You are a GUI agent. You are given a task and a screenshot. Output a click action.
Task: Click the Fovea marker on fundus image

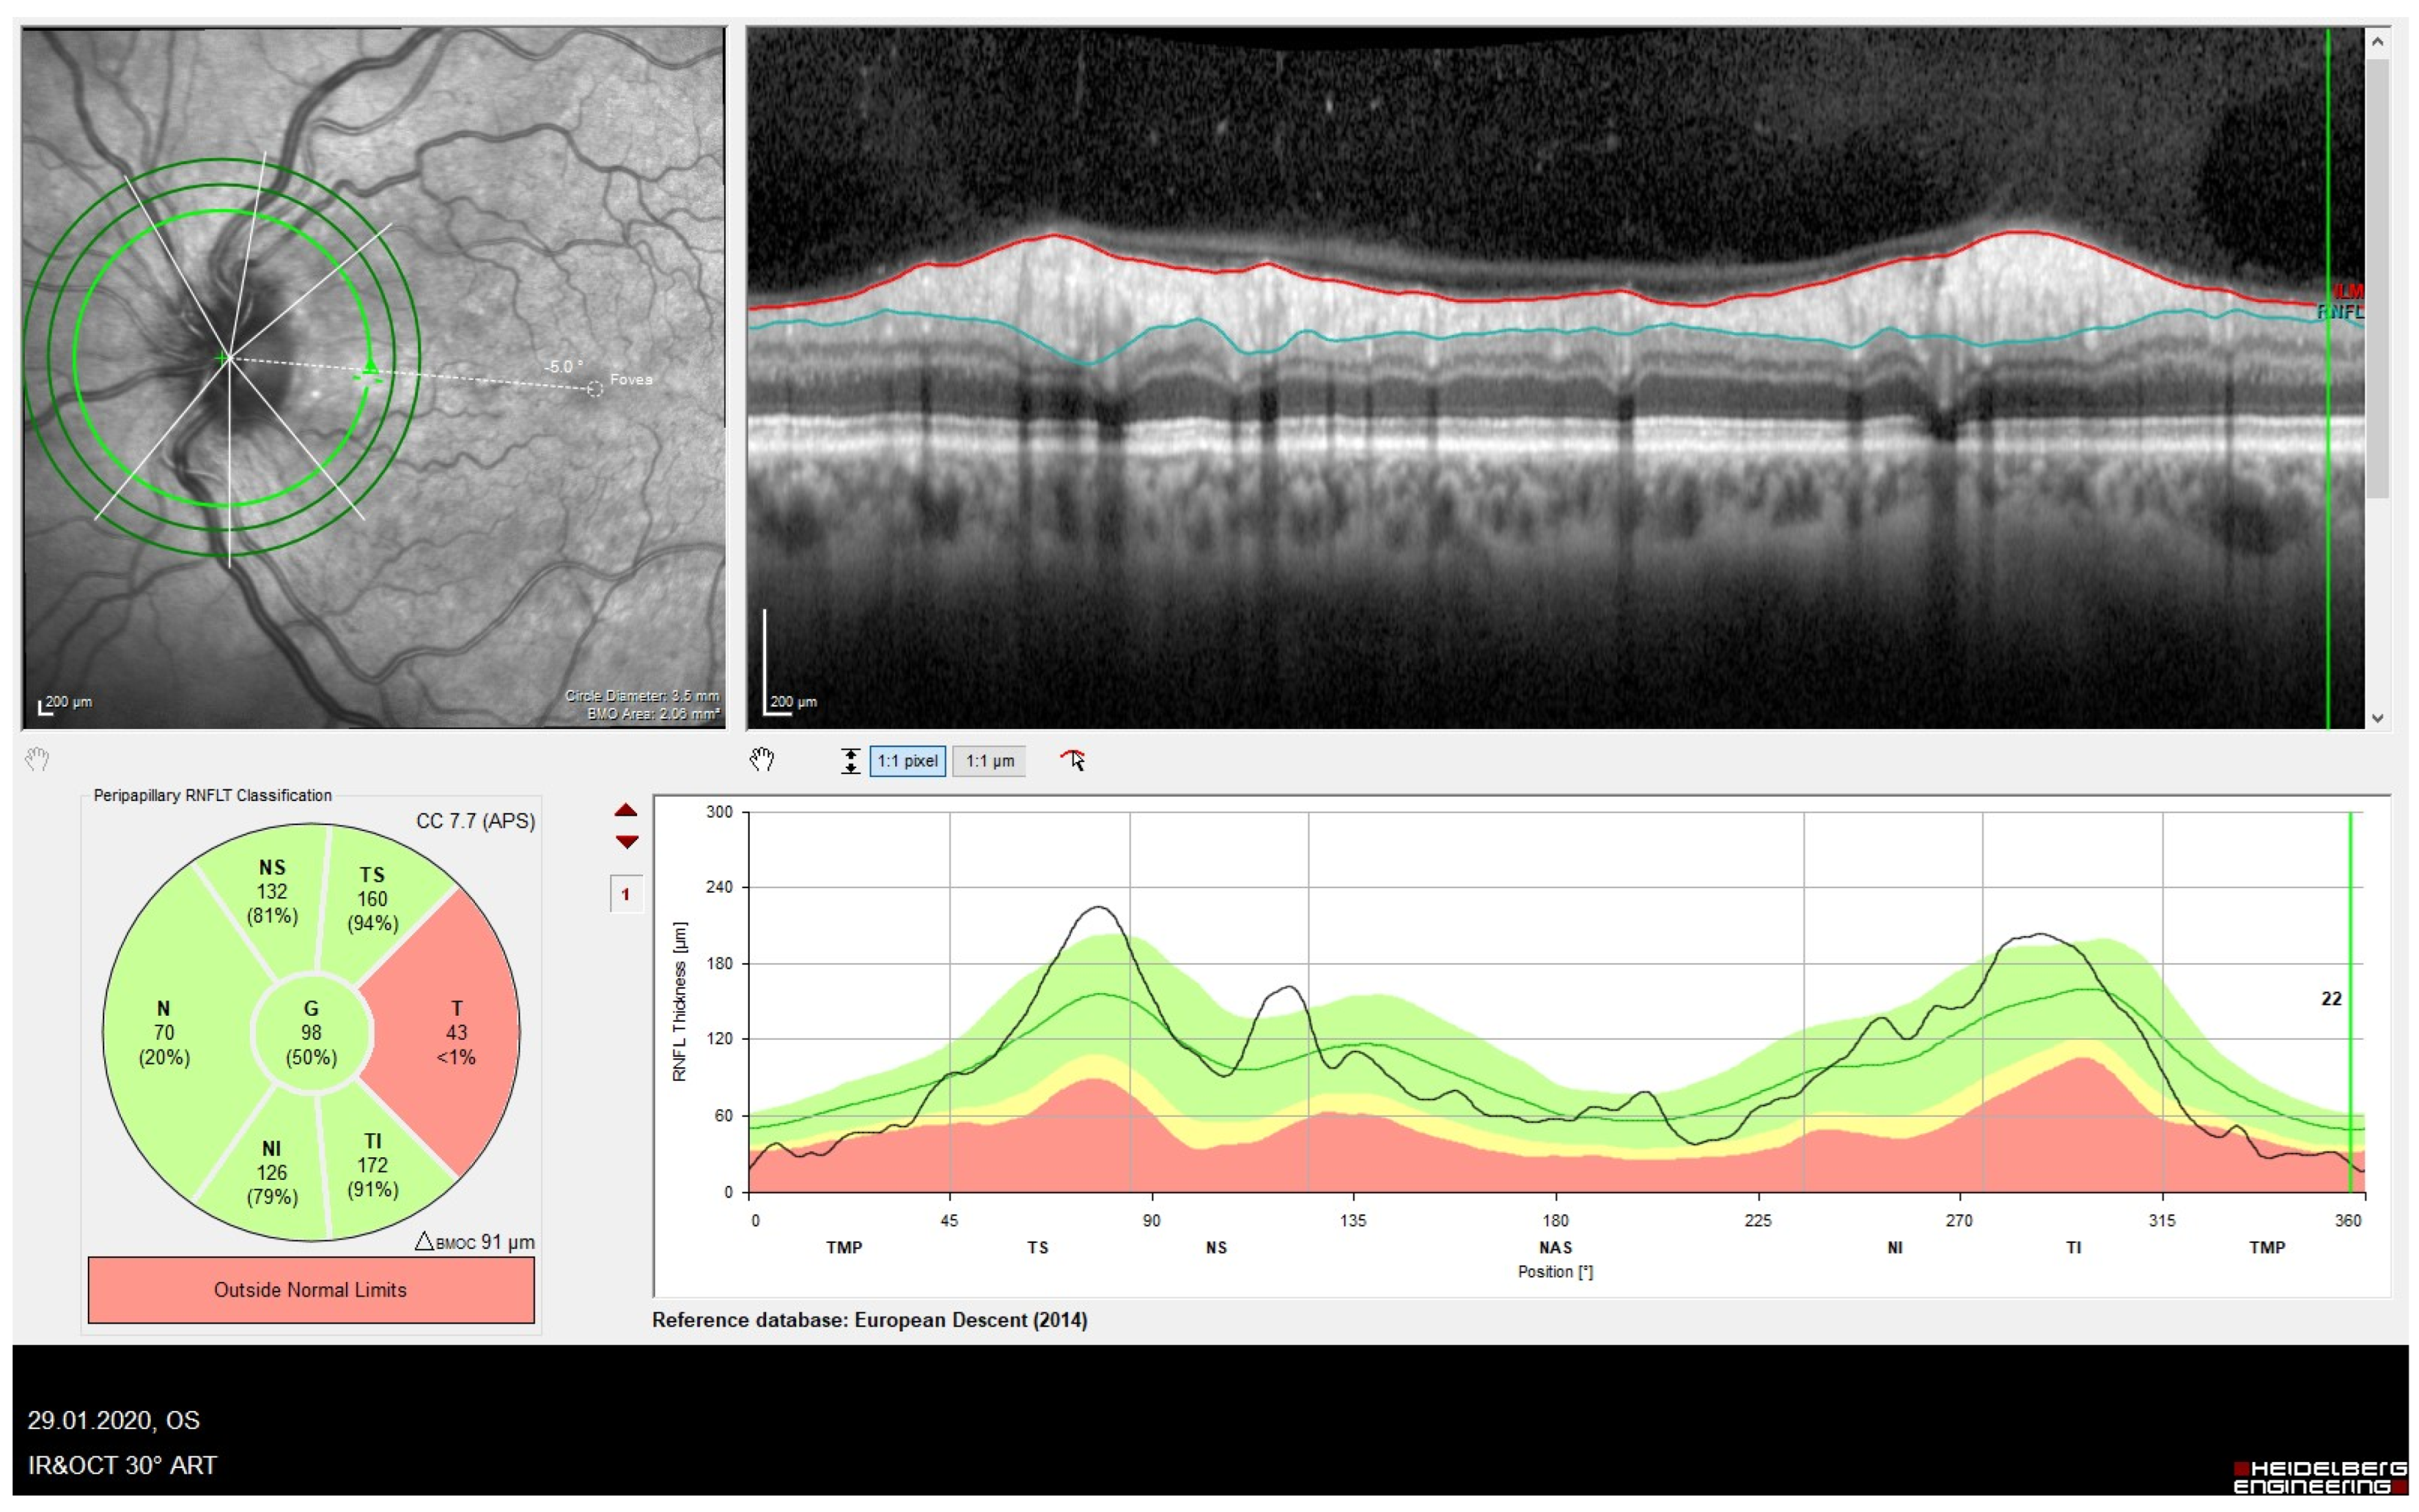[594, 388]
